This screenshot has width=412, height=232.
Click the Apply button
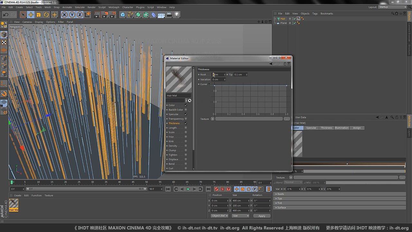coord(262,216)
